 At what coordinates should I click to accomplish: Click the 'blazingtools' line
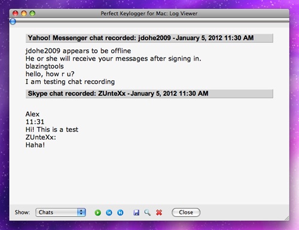click(x=45, y=66)
